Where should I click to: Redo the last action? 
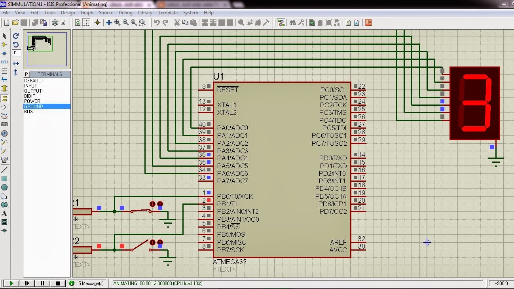(165, 23)
